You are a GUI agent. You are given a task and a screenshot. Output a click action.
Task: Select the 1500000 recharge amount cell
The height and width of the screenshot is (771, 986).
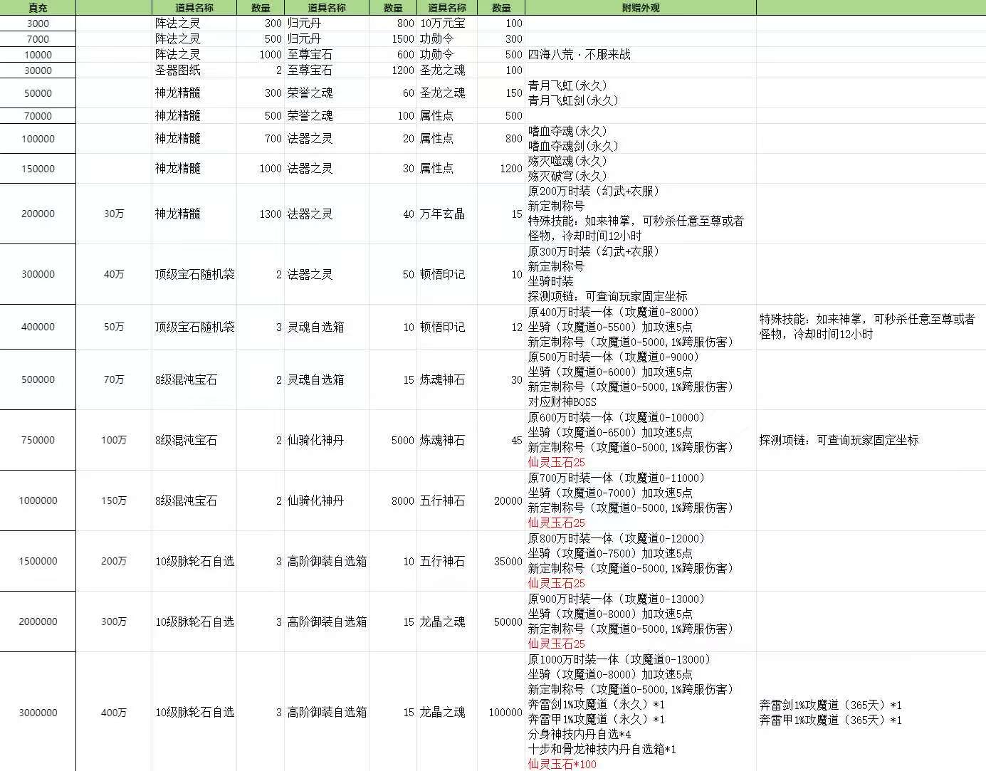(x=38, y=561)
